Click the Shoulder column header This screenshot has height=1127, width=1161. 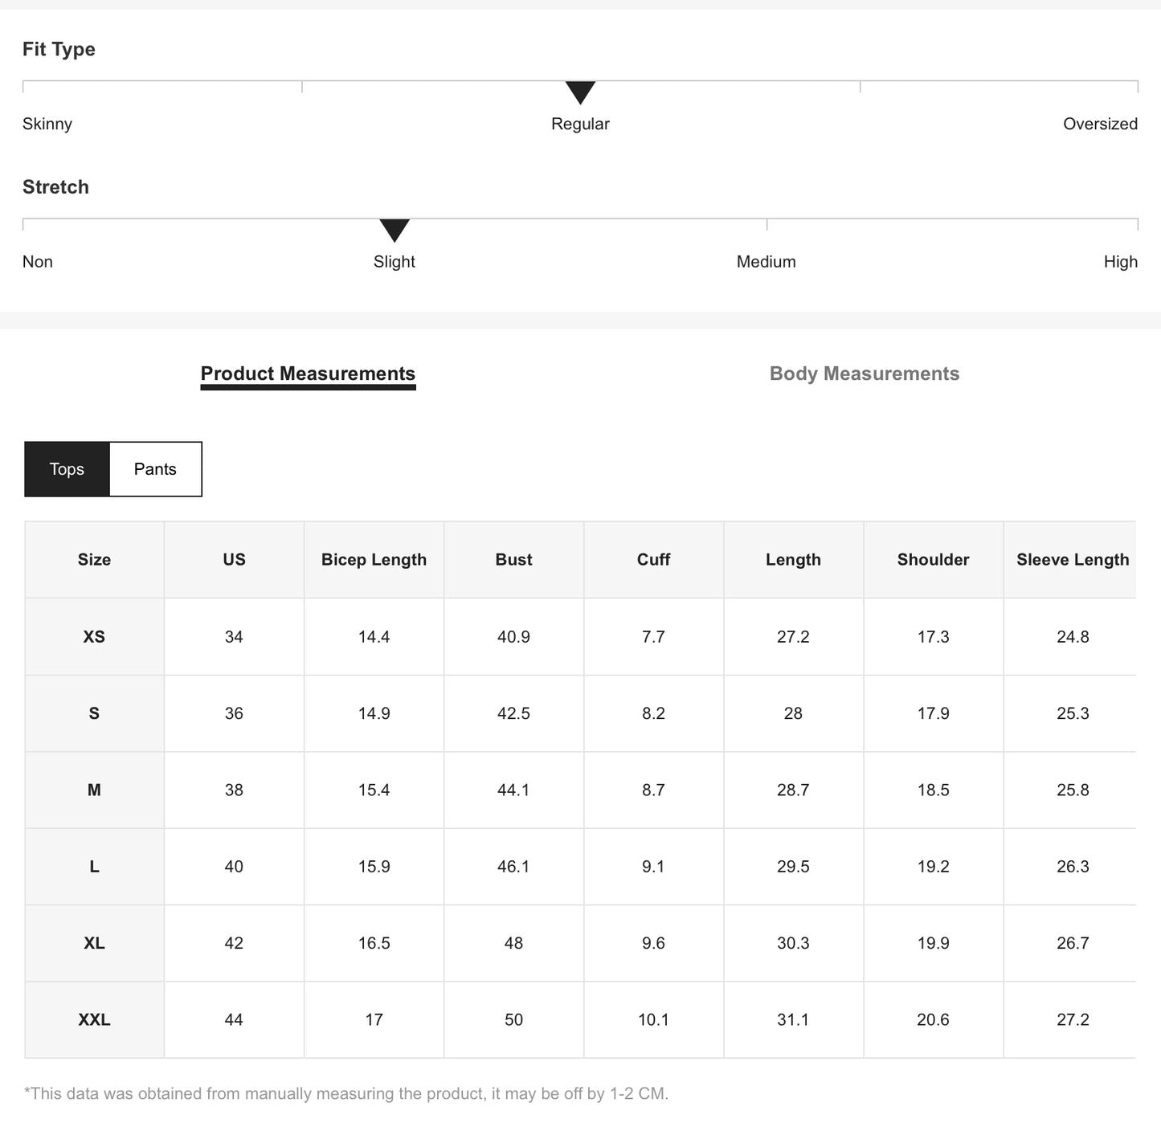(x=933, y=560)
